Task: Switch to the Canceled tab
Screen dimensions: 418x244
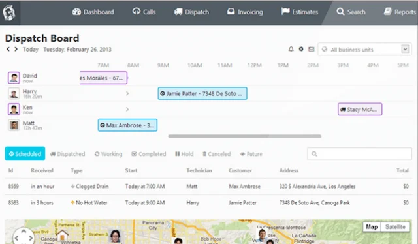Action: pos(216,154)
